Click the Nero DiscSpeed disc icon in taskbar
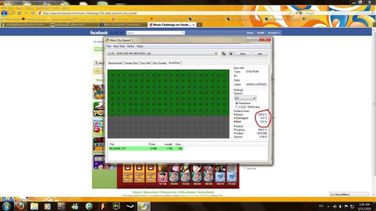Viewport: 376px width, 211px height. 144,206
